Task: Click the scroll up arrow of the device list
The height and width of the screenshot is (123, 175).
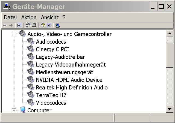Action: [x=170, y=34]
